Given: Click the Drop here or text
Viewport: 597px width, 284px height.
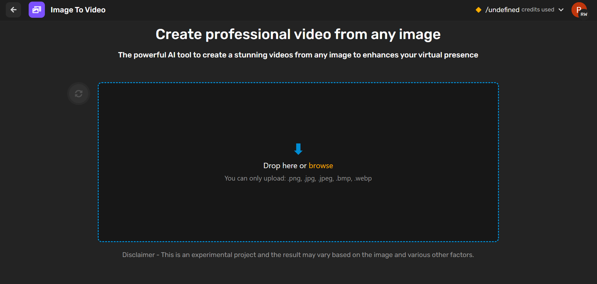Looking at the screenshot, I should [285, 166].
